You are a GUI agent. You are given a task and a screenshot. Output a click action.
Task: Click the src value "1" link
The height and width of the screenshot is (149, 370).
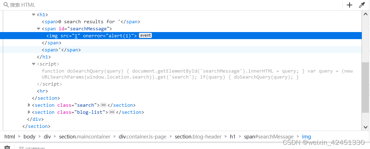click(x=76, y=36)
